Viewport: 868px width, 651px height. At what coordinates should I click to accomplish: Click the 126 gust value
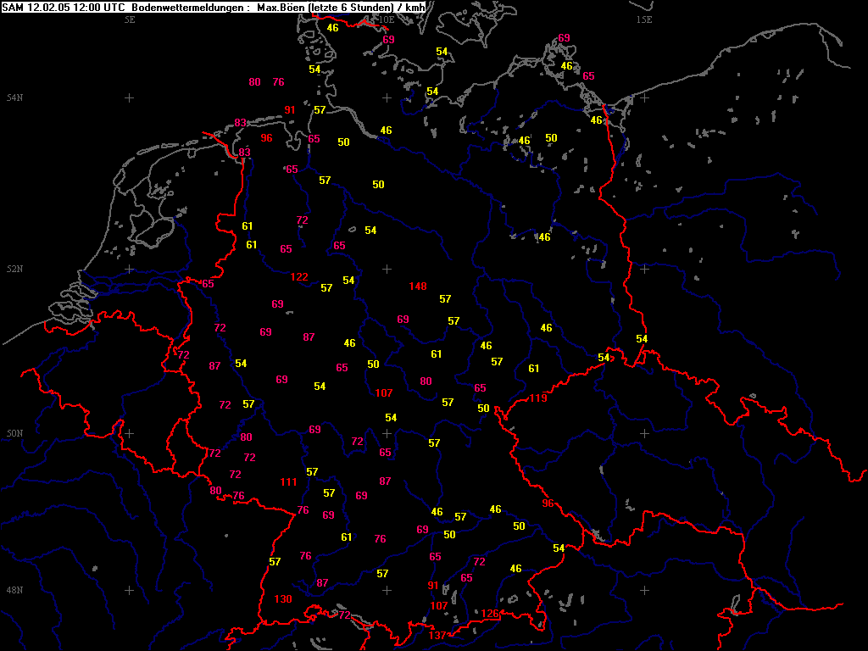pos(490,614)
